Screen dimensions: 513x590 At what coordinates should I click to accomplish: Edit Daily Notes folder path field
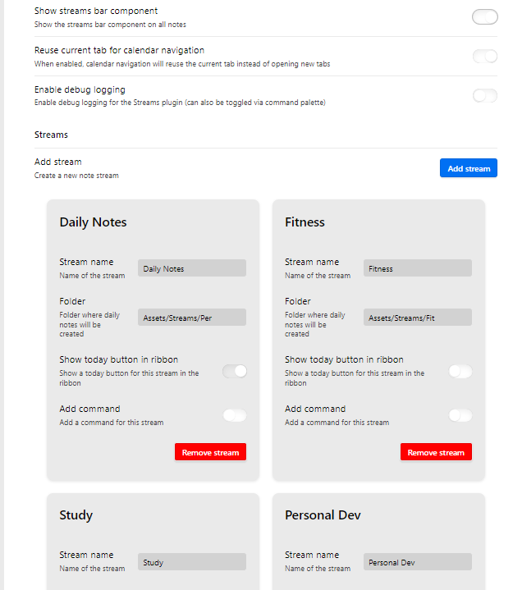pyautogui.click(x=192, y=318)
